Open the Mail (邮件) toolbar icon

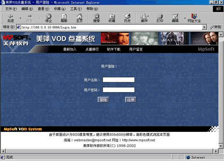(x=144, y=18)
